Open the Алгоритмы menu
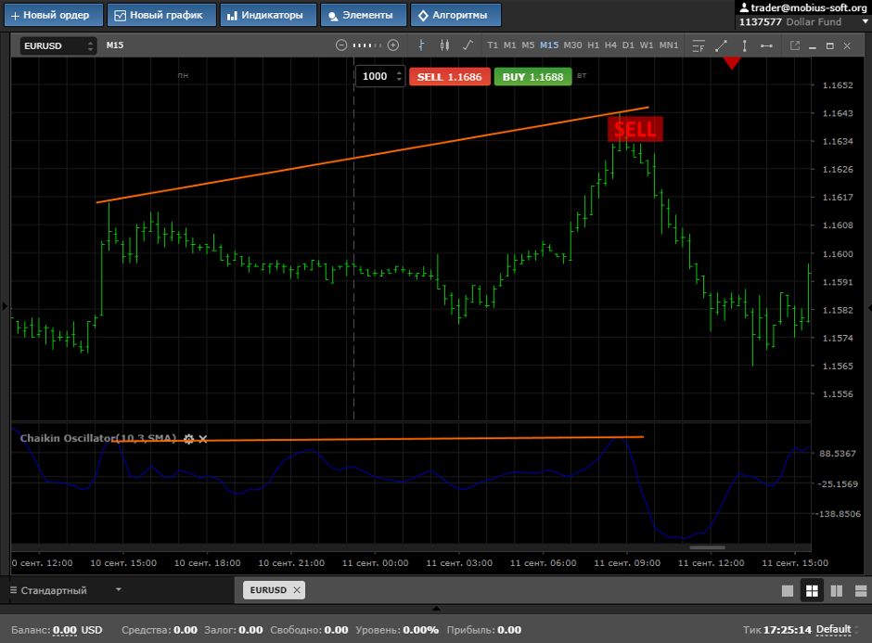This screenshot has height=643, width=872. (x=455, y=15)
